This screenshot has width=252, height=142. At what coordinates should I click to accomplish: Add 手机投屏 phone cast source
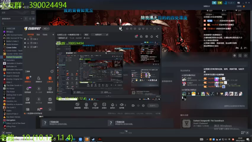pyautogui.click(x=95, y=106)
